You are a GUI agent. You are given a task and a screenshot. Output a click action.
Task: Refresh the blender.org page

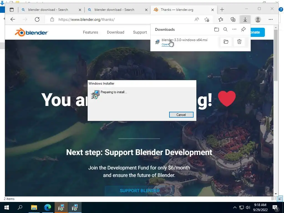pyautogui.click(x=37, y=19)
